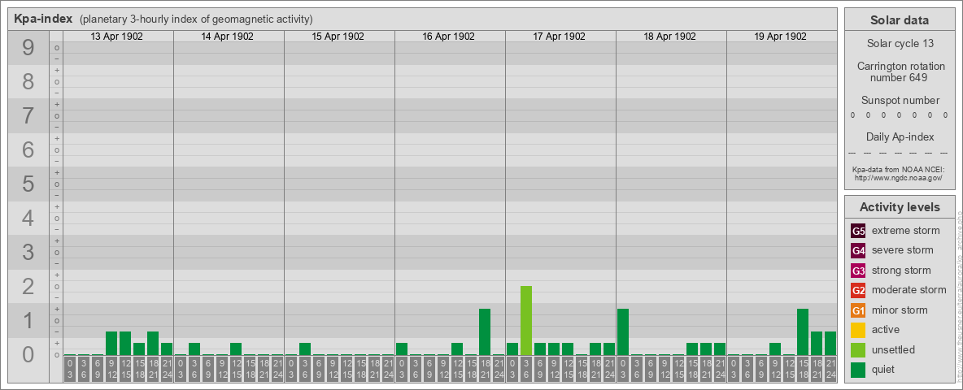Select the 15 Apr 1902 date header
Viewport: 963px width, 390px height.
(x=338, y=37)
